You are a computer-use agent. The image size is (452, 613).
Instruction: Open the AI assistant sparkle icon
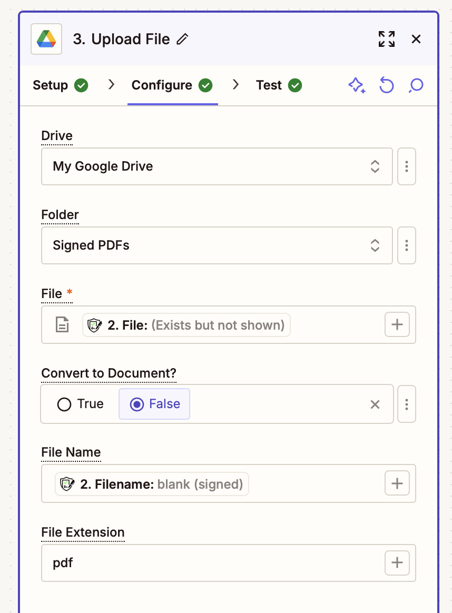[x=357, y=86]
